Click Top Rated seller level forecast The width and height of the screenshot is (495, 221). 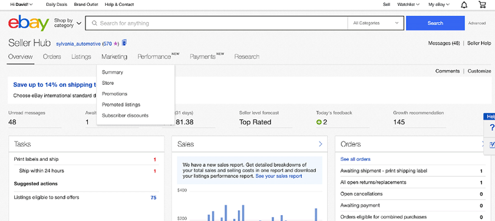[255, 122]
